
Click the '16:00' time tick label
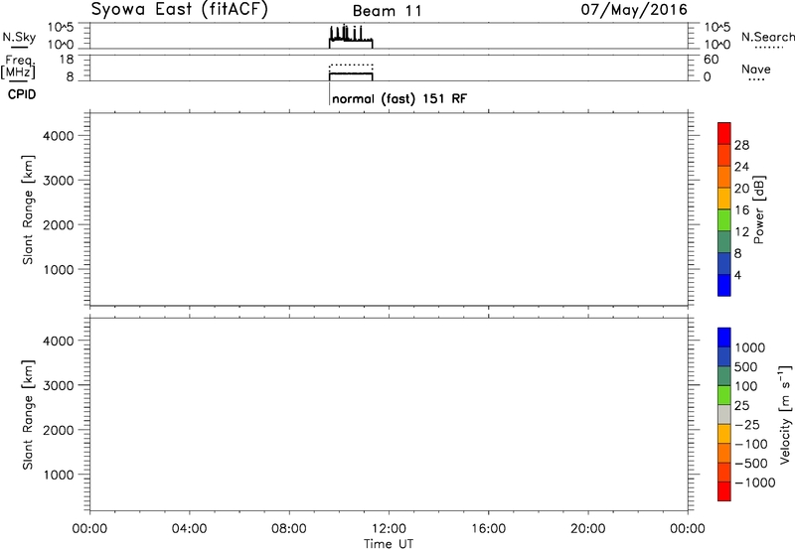coord(488,529)
